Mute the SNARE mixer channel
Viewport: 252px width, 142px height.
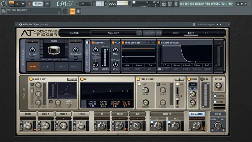tap(21, 122)
